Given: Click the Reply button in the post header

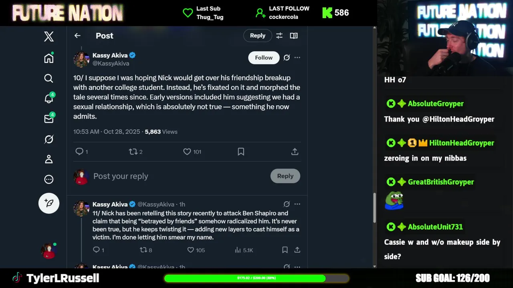Looking at the screenshot, I should click(258, 36).
